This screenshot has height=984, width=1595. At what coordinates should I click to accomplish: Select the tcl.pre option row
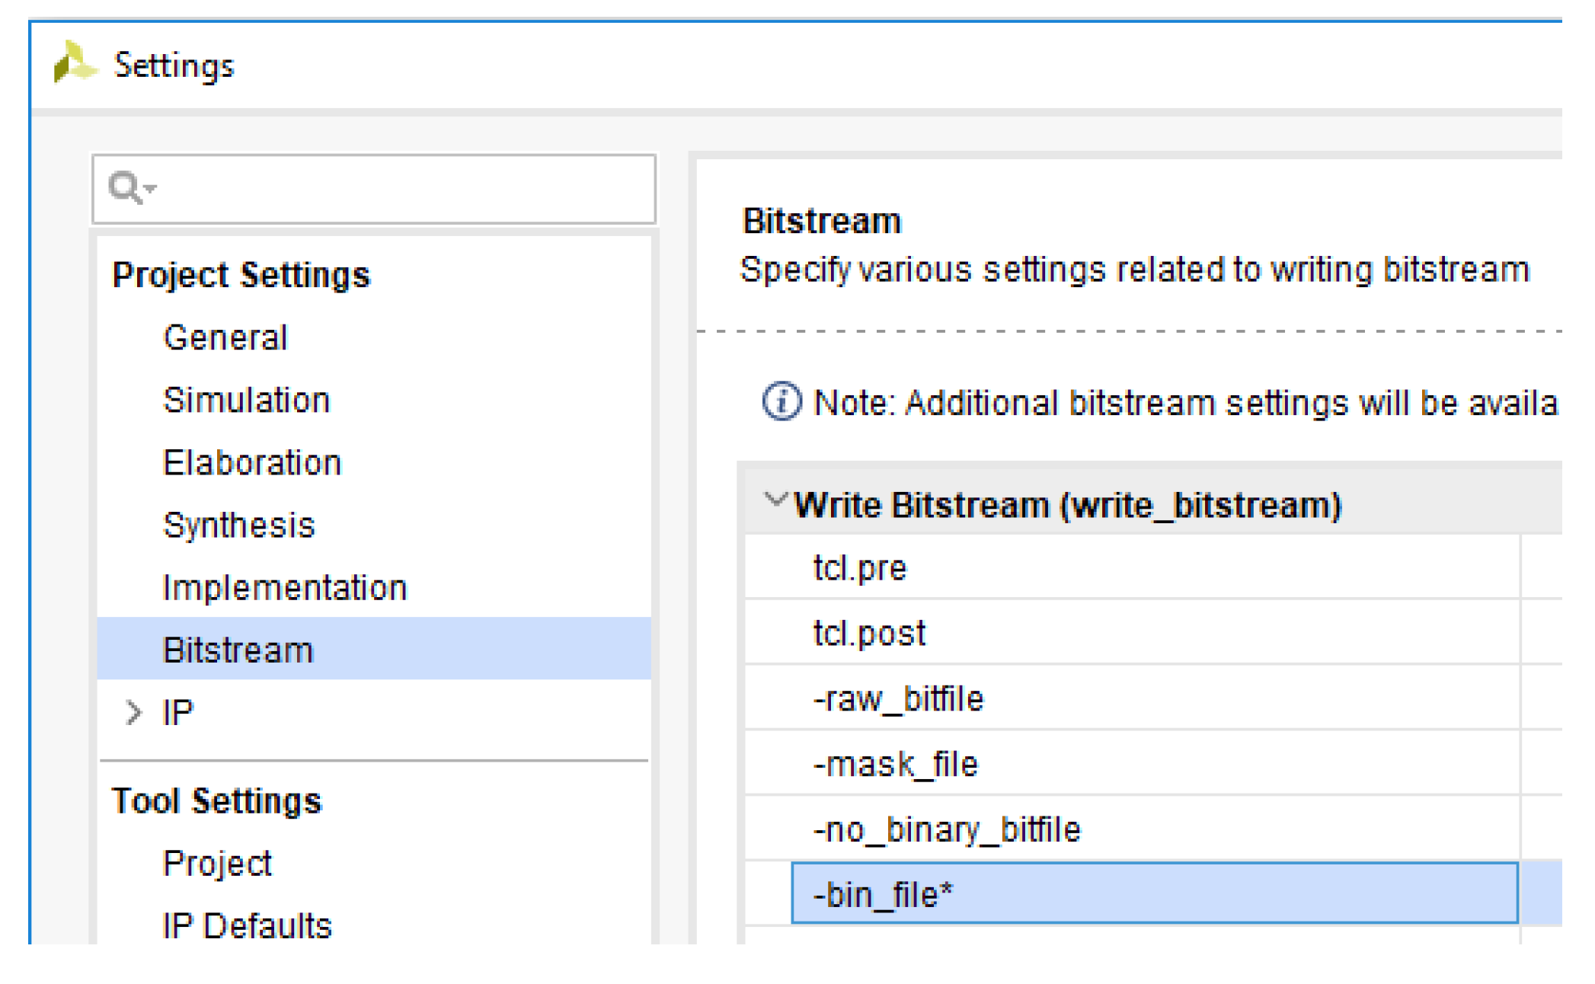(860, 567)
